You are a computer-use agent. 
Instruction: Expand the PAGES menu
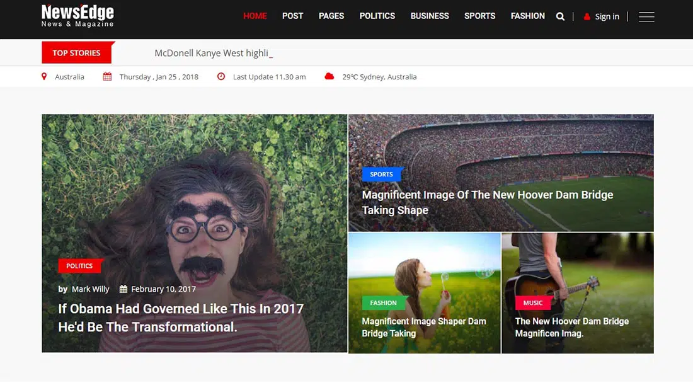pyautogui.click(x=331, y=16)
